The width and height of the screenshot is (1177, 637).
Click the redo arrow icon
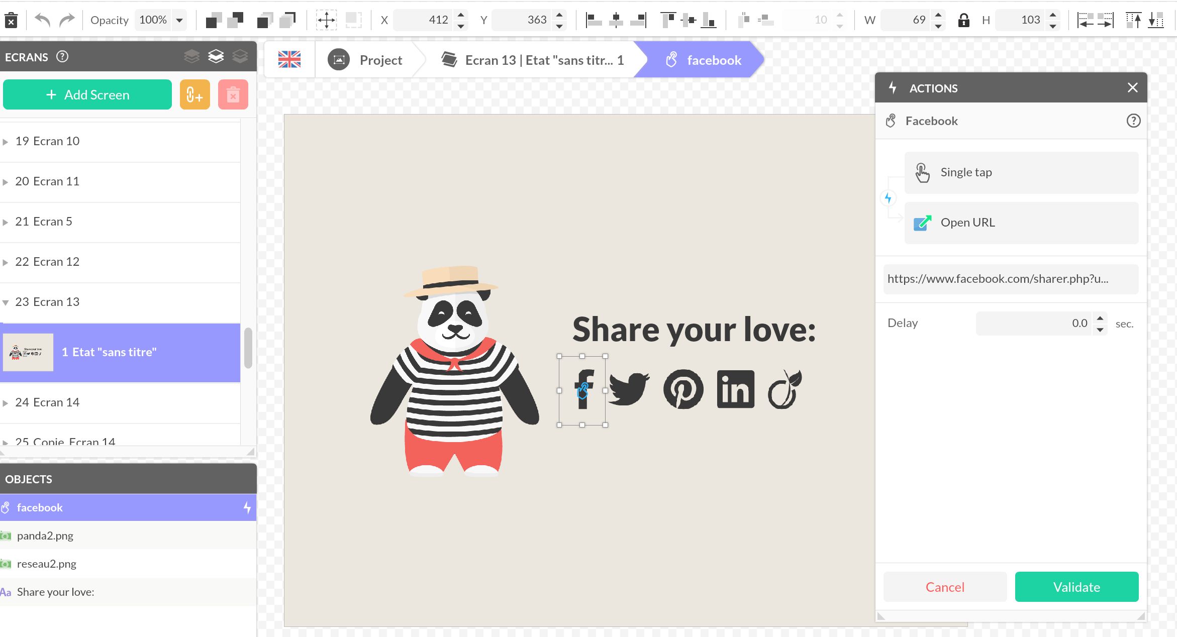[x=67, y=20]
